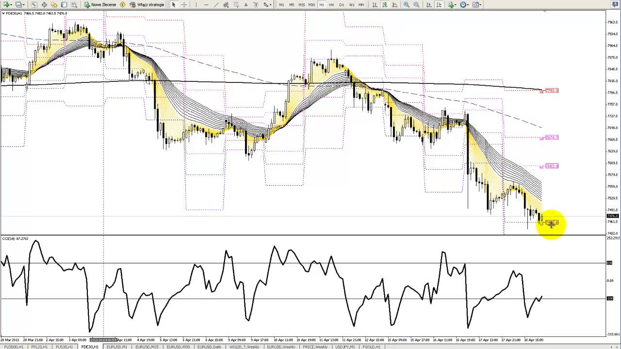Select the Text Label tool
The image size is (621, 349).
pyautogui.click(x=256, y=4)
